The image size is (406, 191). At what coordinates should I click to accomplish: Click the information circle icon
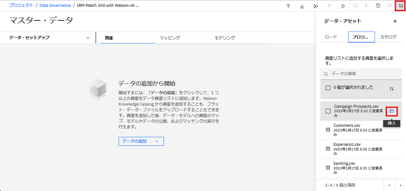tap(356, 6)
